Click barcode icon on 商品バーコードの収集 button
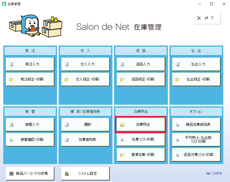The image size is (230, 182). coord(11,174)
